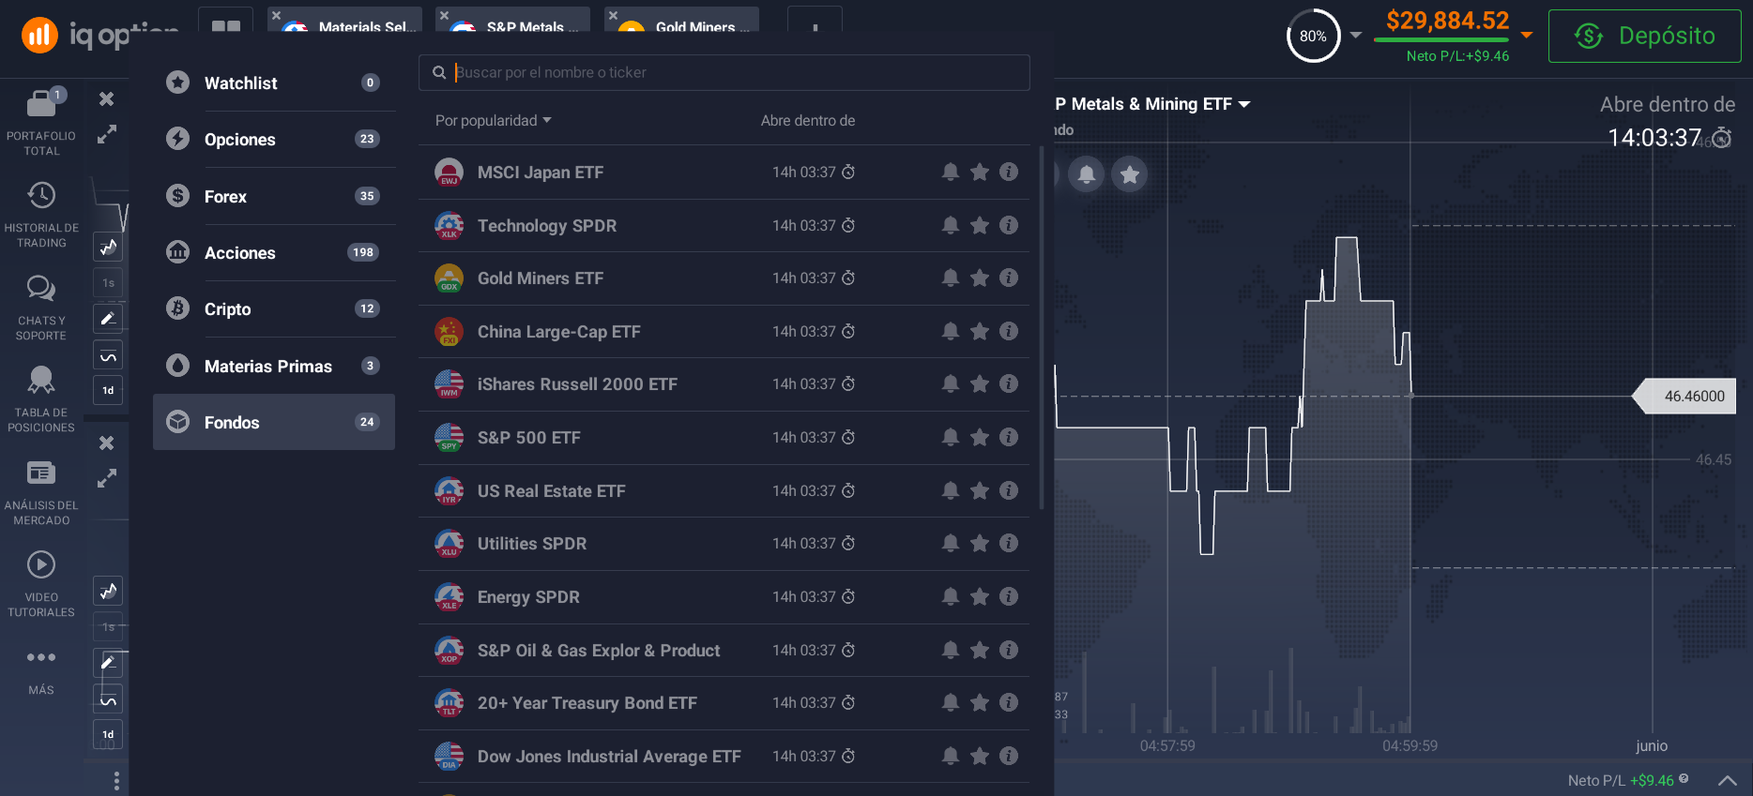Screen dimensions: 1753x796
Task: Click the multi-chart grid layout icon
Action: click(x=226, y=25)
